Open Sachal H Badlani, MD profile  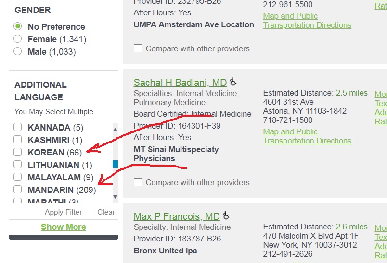coord(180,83)
